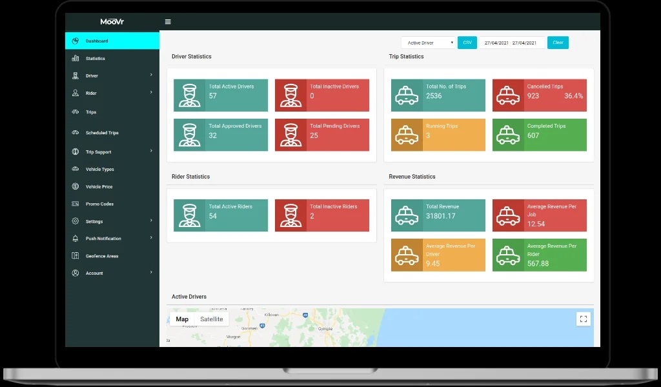This screenshot has width=661, height=387.
Task: Click the Promo Codes ticket icon
Action: [76, 204]
